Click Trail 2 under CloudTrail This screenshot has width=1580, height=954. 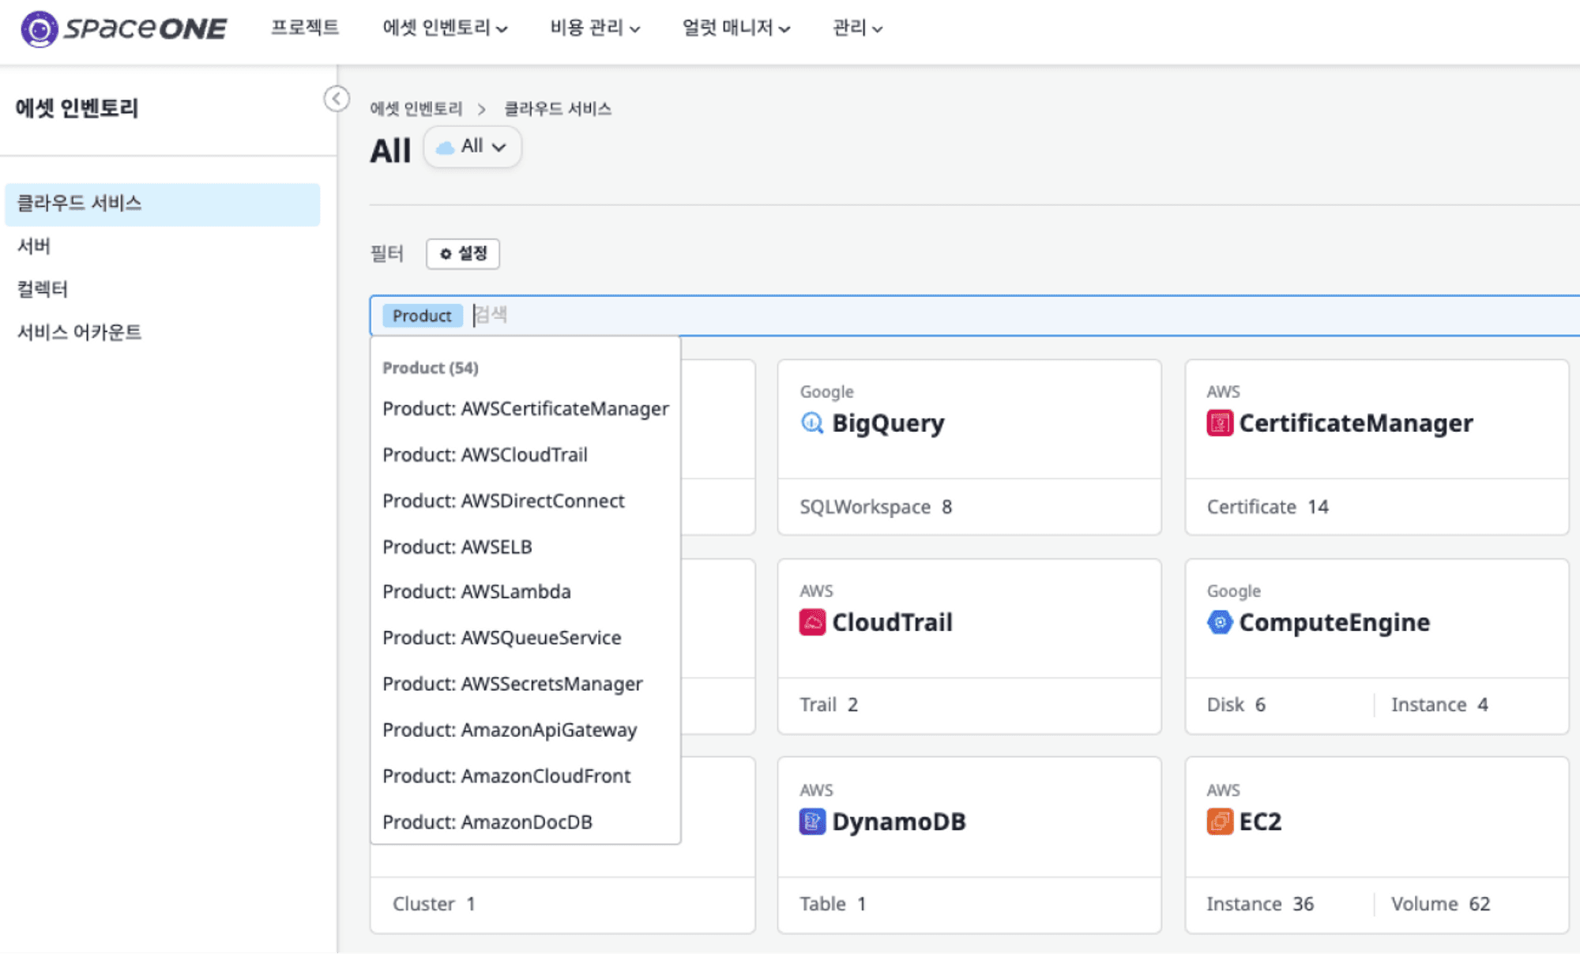[x=829, y=704]
